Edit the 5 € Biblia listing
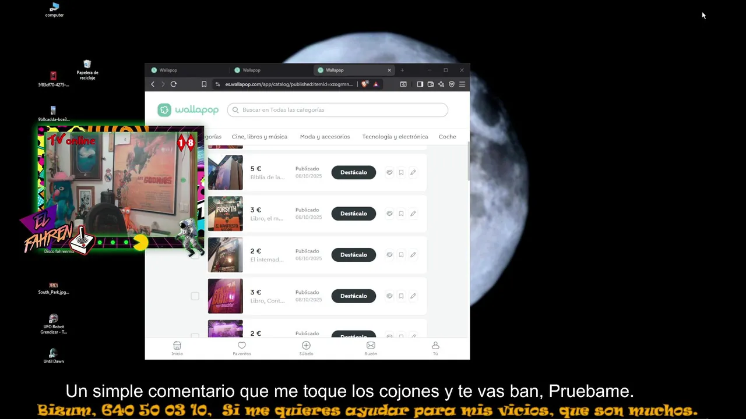 click(413, 172)
